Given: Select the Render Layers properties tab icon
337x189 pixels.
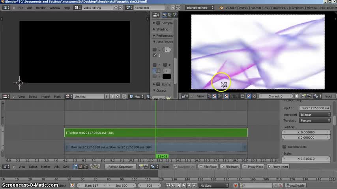Looking at the screenshot, I should click(x=170, y=15).
